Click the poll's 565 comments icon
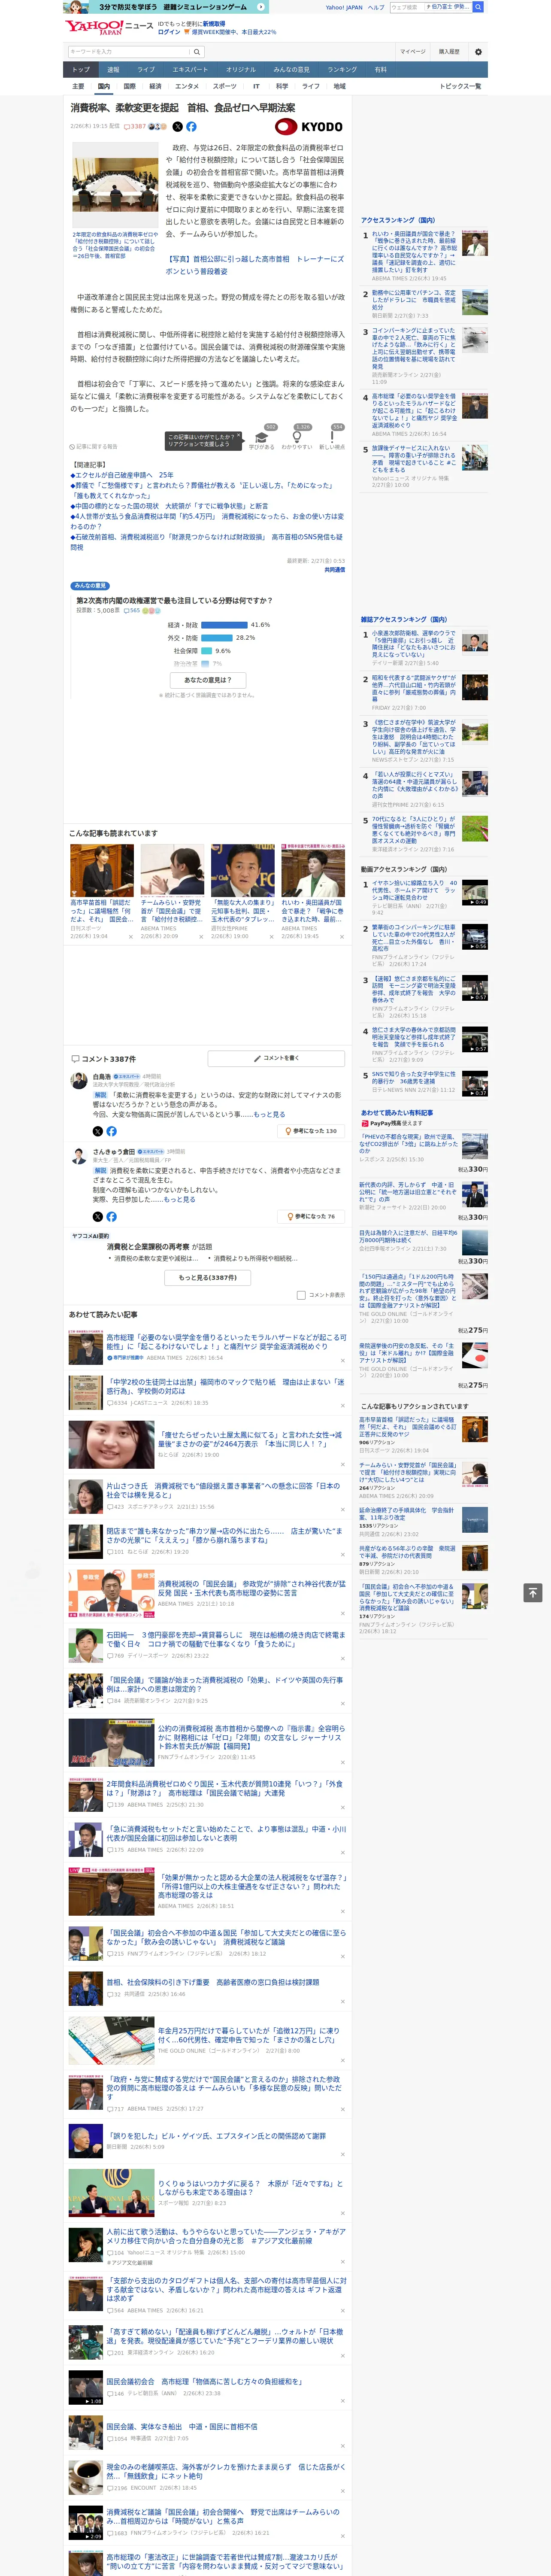Screen dimensions: 551x2576 [132, 610]
